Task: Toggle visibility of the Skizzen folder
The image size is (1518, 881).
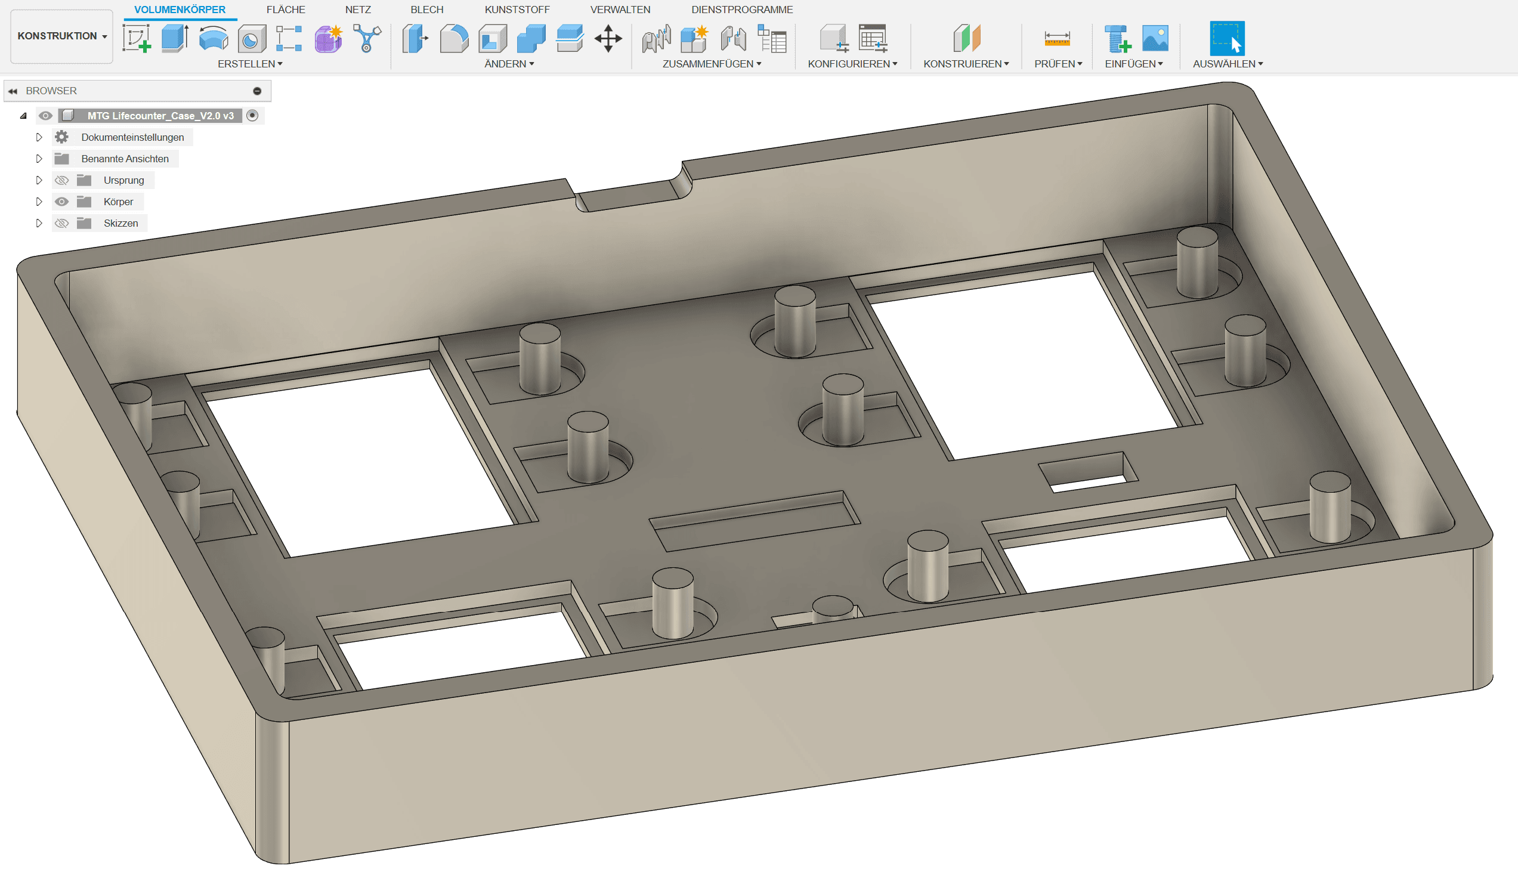Action: click(x=61, y=223)
